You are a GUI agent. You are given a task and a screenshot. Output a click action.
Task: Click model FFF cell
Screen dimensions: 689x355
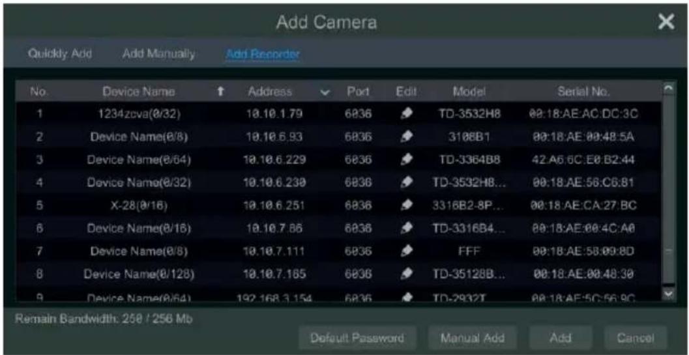coord(469,251)
